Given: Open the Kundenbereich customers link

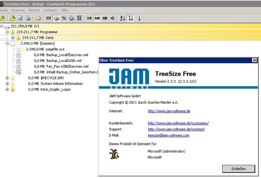Looking at the screenshot, I should click(178, 123).
